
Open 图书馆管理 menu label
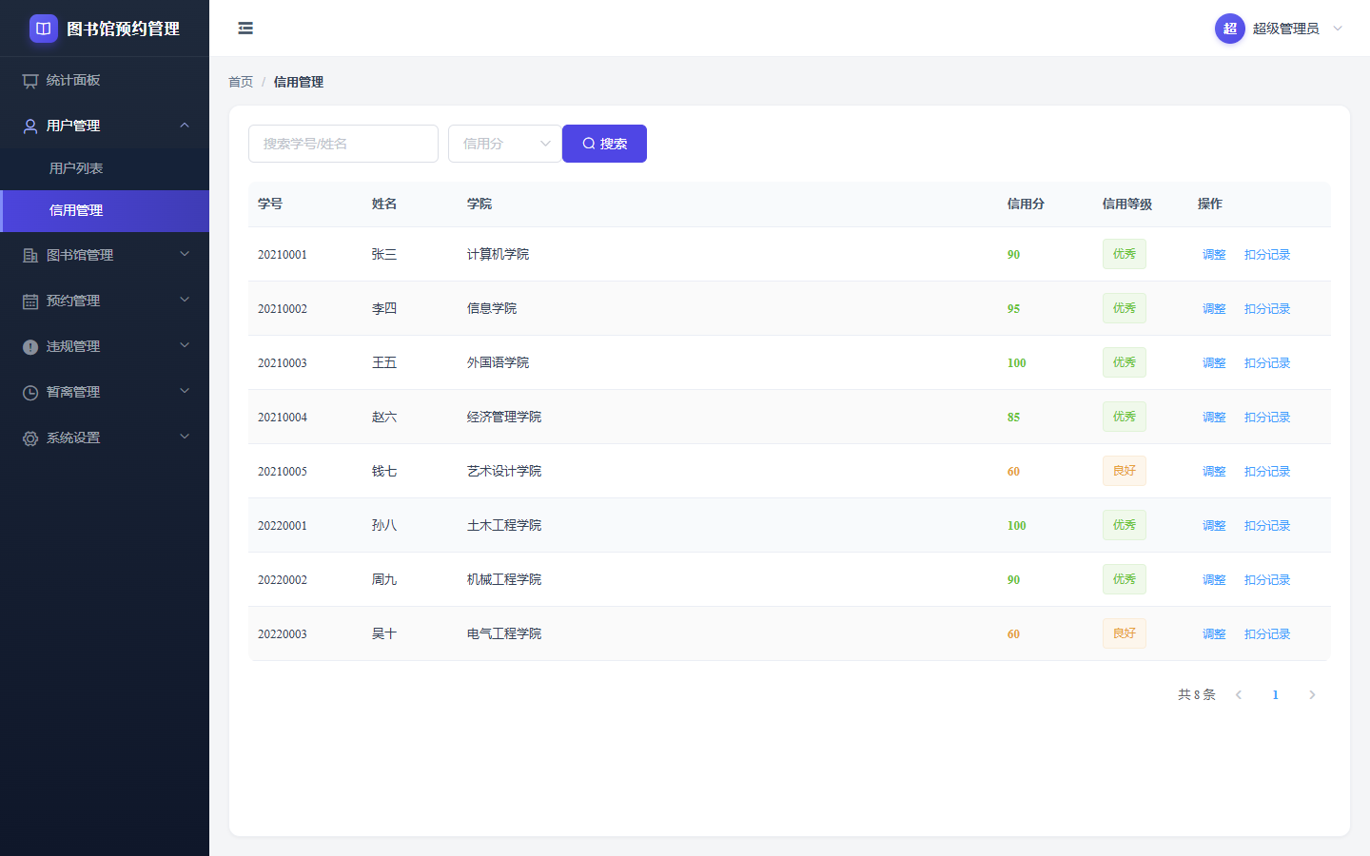pyautogui.click(x=80, y=255)
